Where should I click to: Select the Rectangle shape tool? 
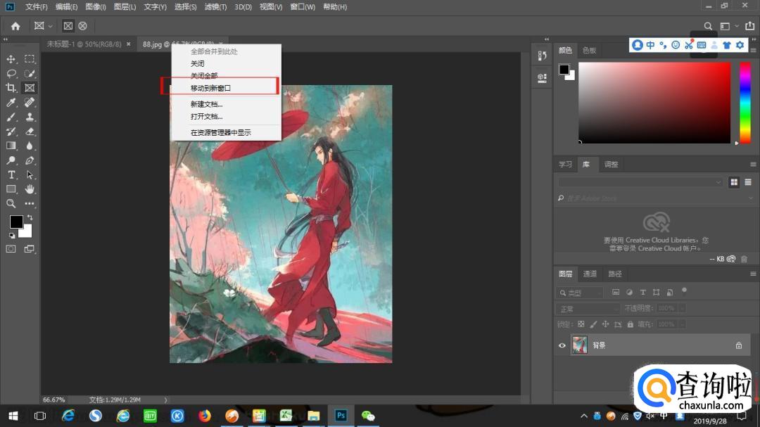pyautogui.click(x=11, y=189)
